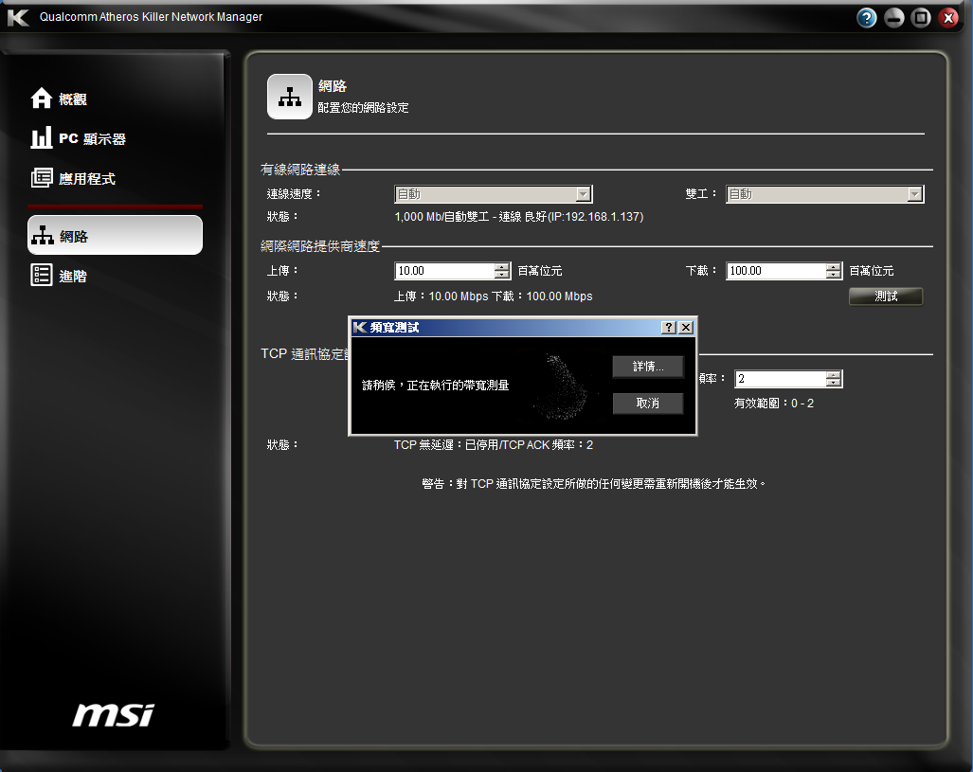Increase the 上傳 upload speed with up arrow
This screenshot has height=772, width=973.
pyautogui.click(x=502, y=267)
